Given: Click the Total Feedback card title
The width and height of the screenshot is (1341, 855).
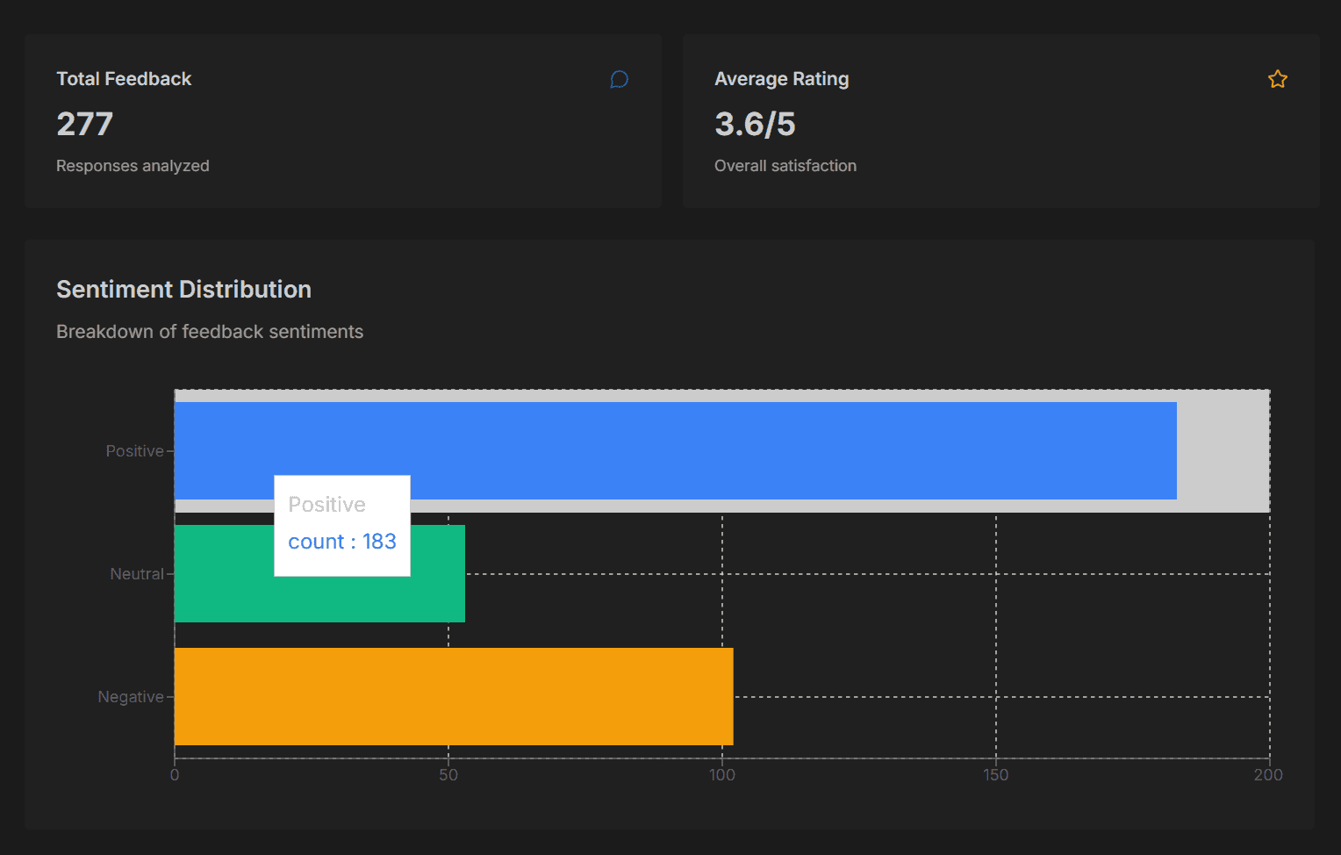Looking at the screenshot, I should 124,79.
